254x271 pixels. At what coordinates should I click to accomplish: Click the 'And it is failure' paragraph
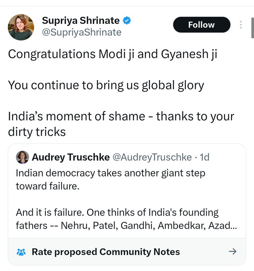117,212
